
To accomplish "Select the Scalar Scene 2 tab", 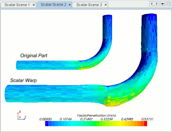I will click(53, 5).
